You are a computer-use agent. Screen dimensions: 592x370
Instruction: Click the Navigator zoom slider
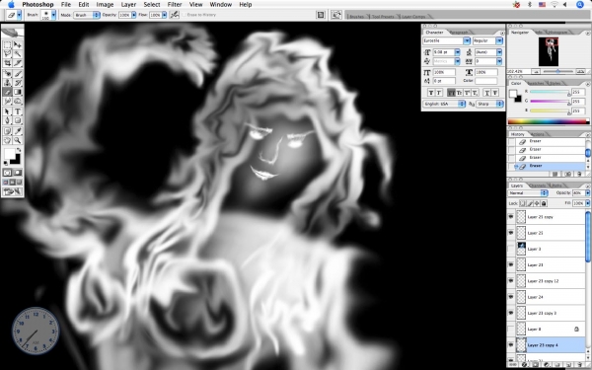tap(558, 71)
